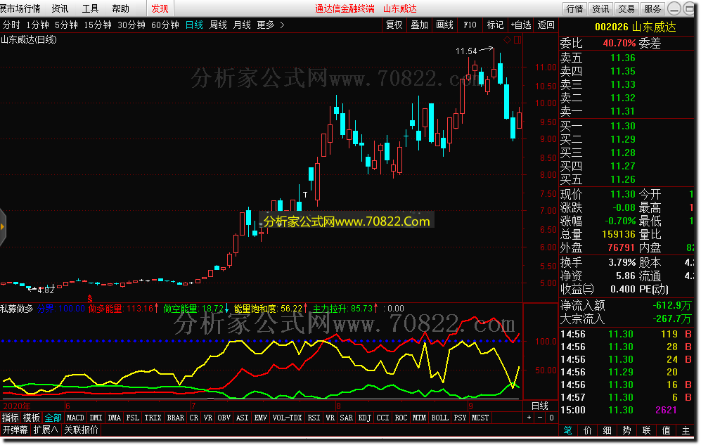Switch indicator to FSL
Viewport: 701px width, 445px height.
coord(132,418)
